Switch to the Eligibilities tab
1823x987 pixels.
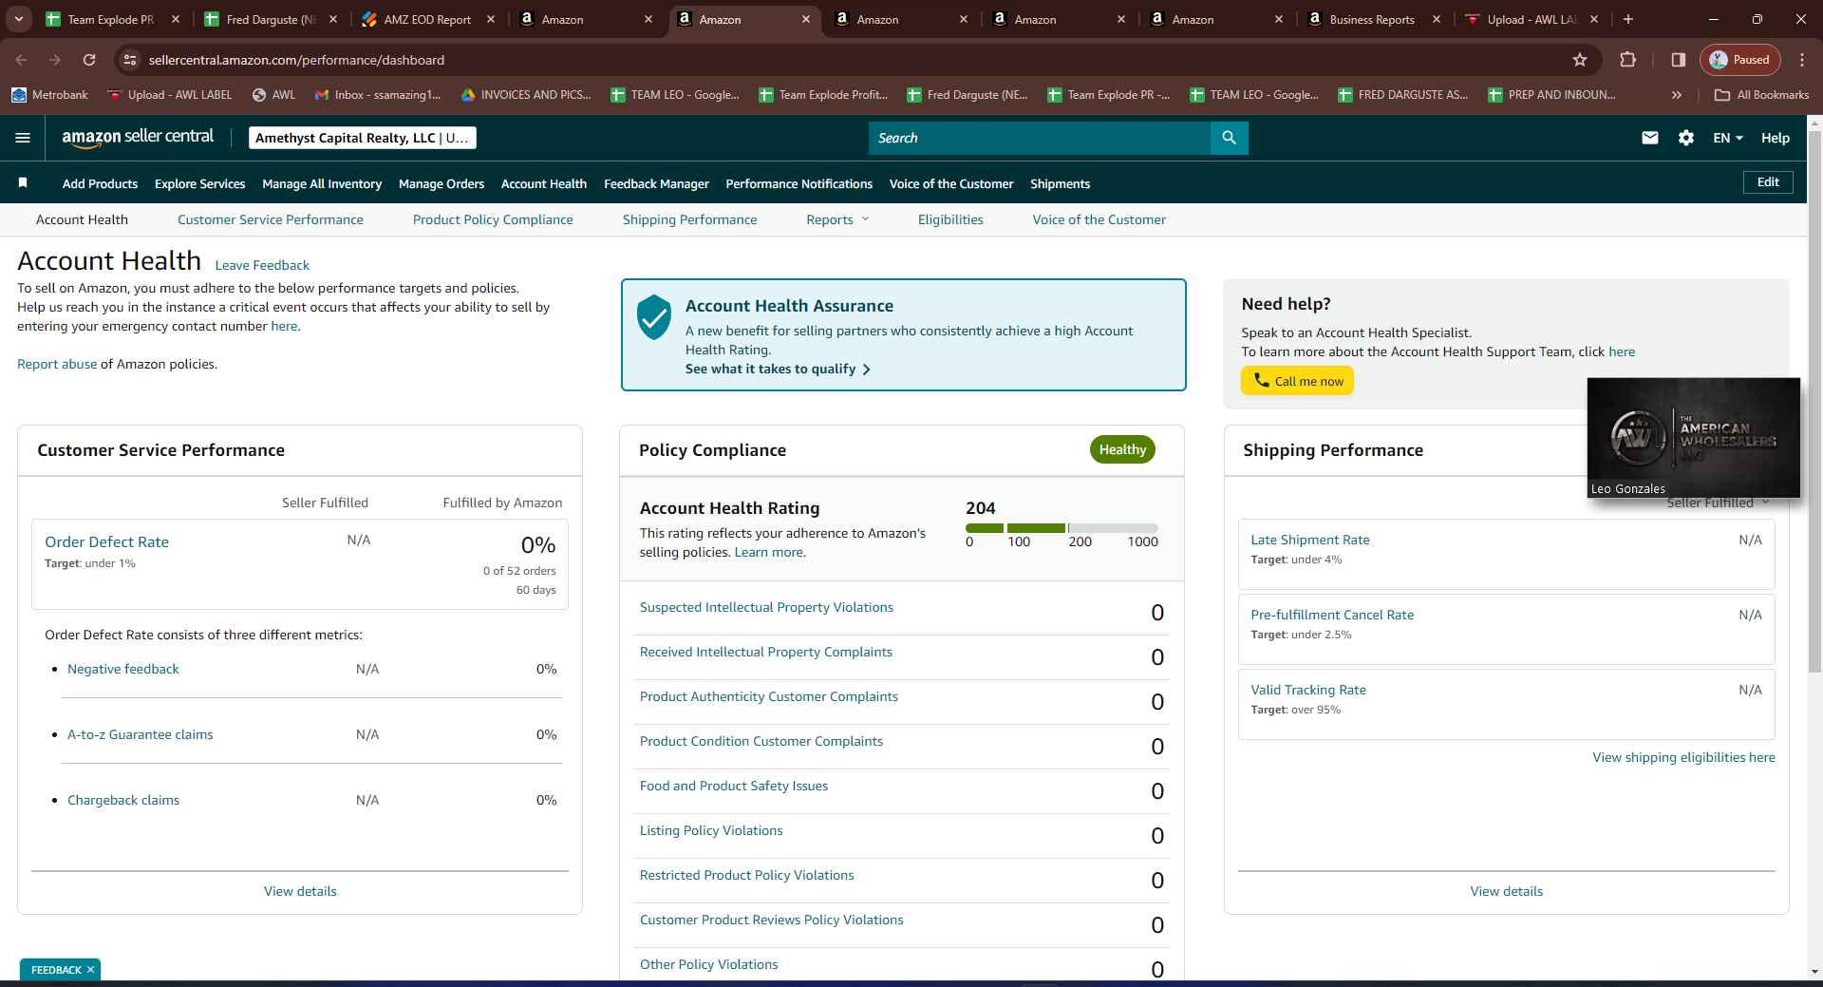[950, 219]
